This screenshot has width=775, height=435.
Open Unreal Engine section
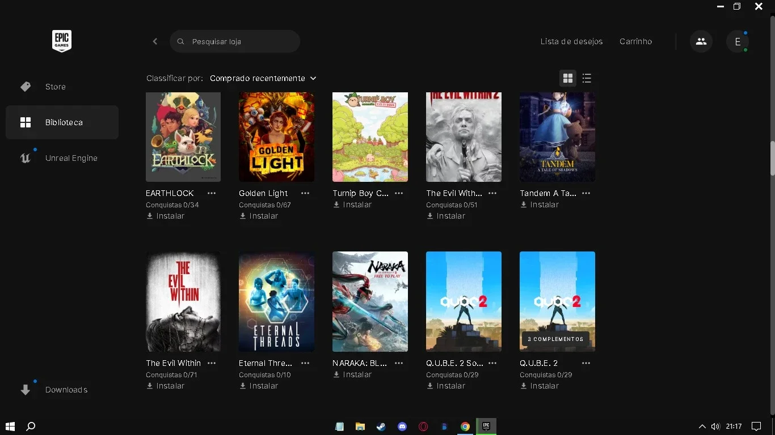62,158
